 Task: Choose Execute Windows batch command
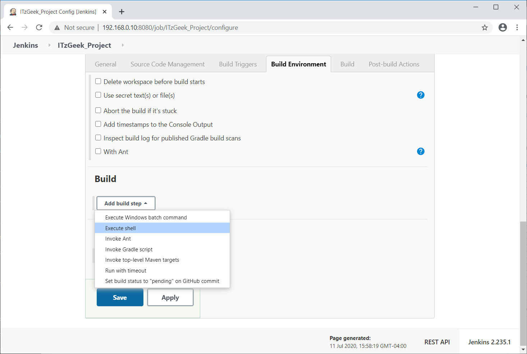(x=162, y=218)
